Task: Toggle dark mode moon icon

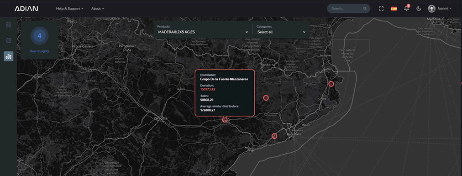Action: coord(419,9)
